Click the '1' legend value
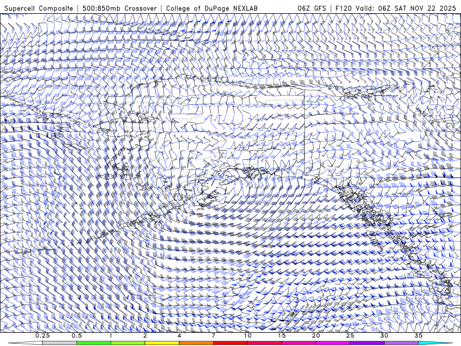The width and height of the screenshot is (461, 346). tap(111, 336)
